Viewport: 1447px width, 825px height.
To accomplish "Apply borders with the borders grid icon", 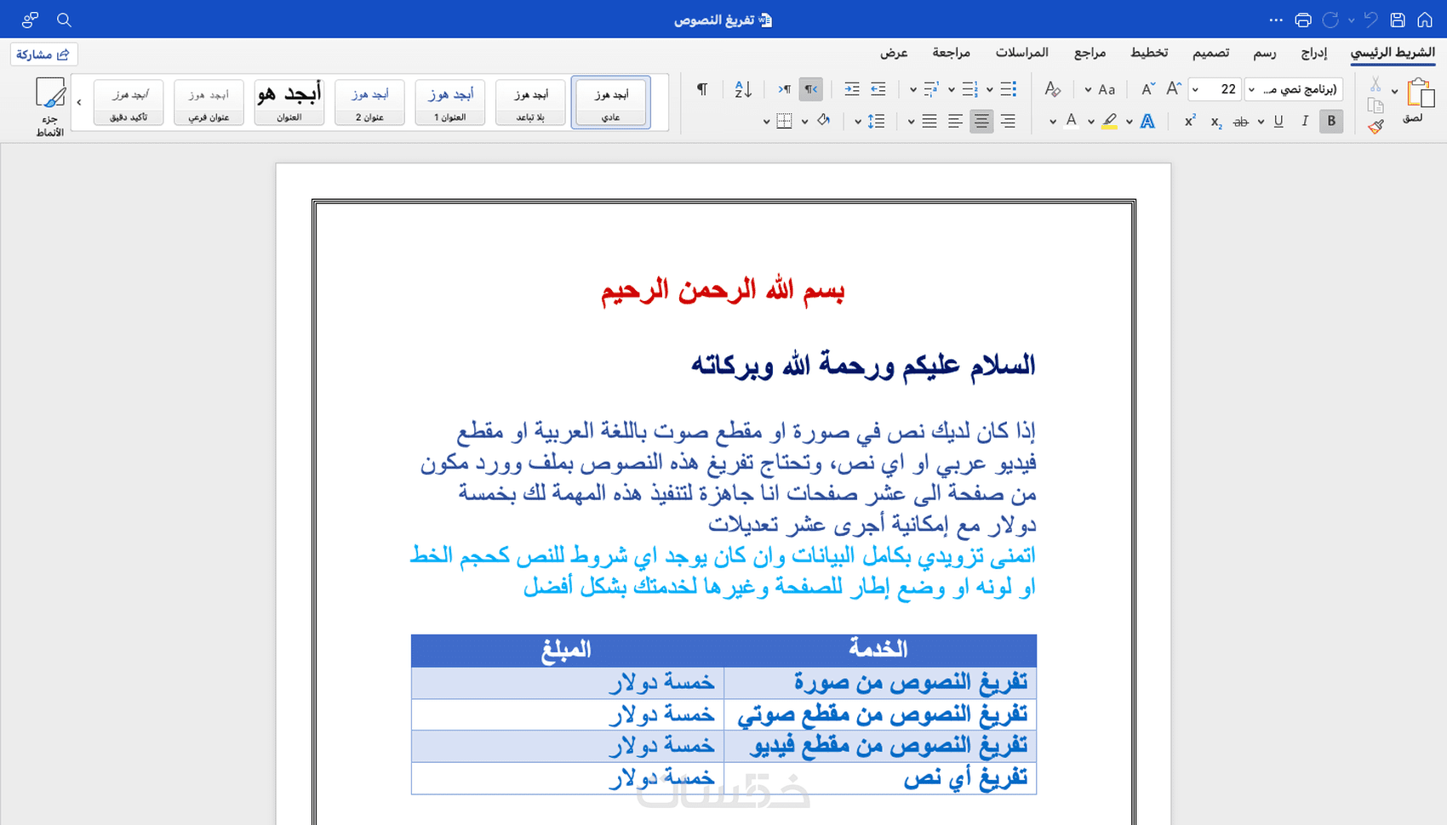I will pyautogui.click(x=784, y=122).
